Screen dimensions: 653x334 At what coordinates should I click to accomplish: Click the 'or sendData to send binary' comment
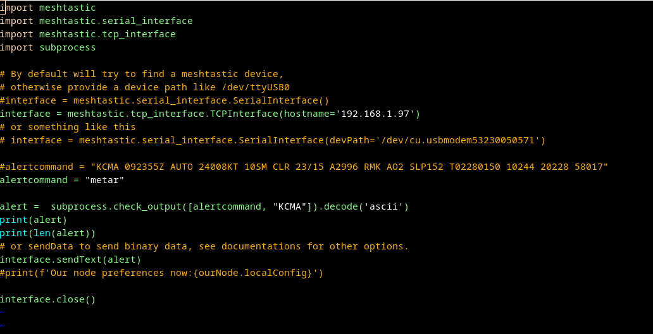(x=204, y=246)
